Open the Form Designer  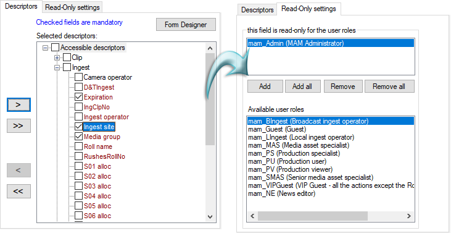(186, 25)
